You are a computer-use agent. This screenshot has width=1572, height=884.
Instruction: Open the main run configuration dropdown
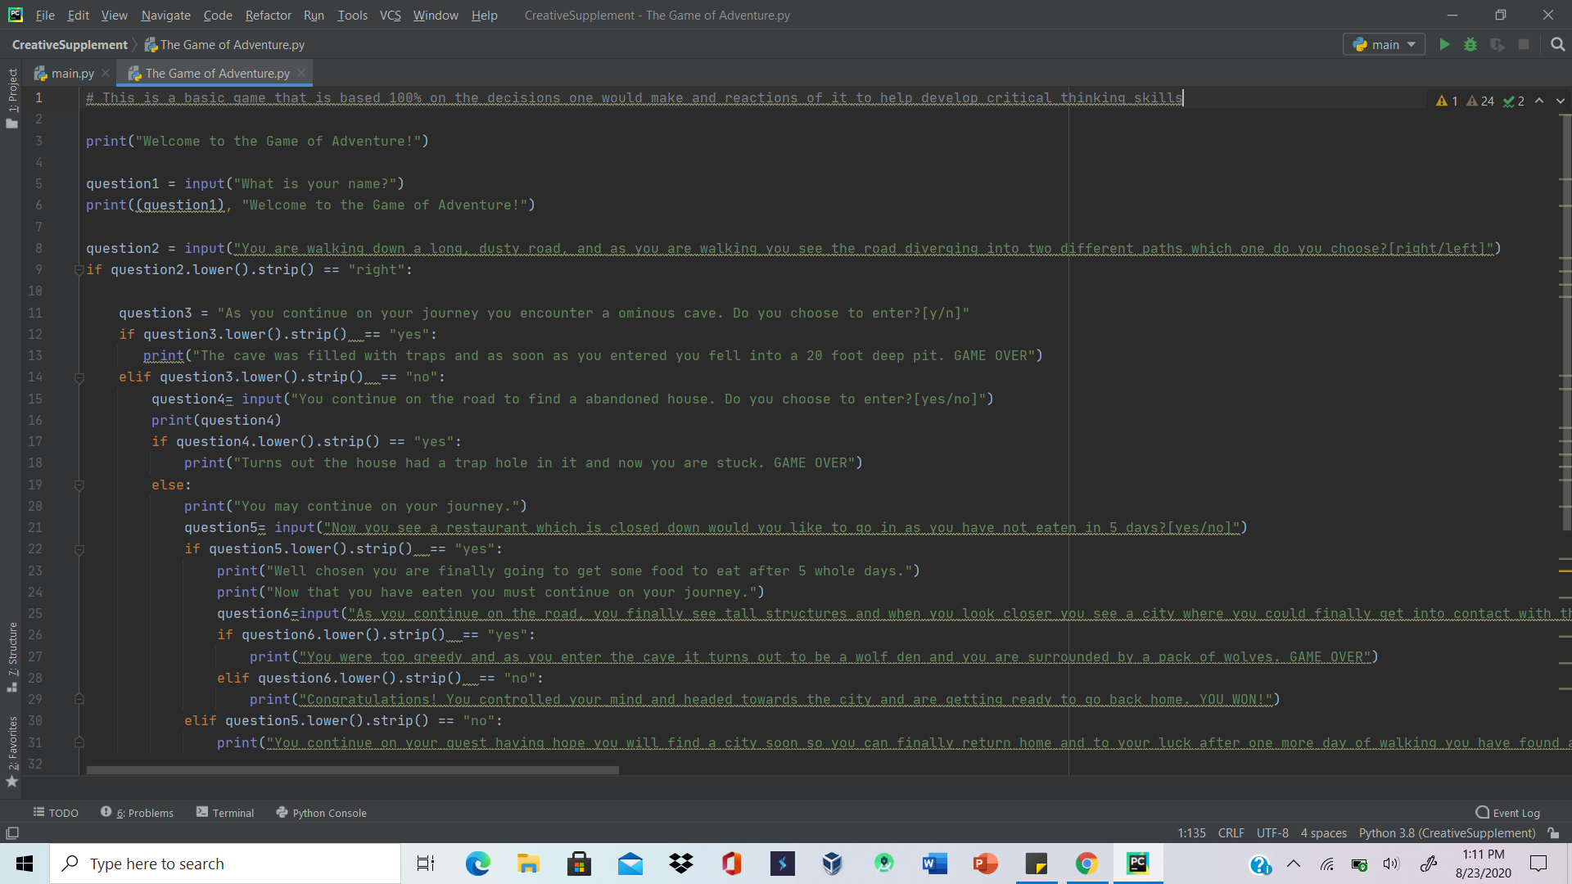coord(1385,44)
